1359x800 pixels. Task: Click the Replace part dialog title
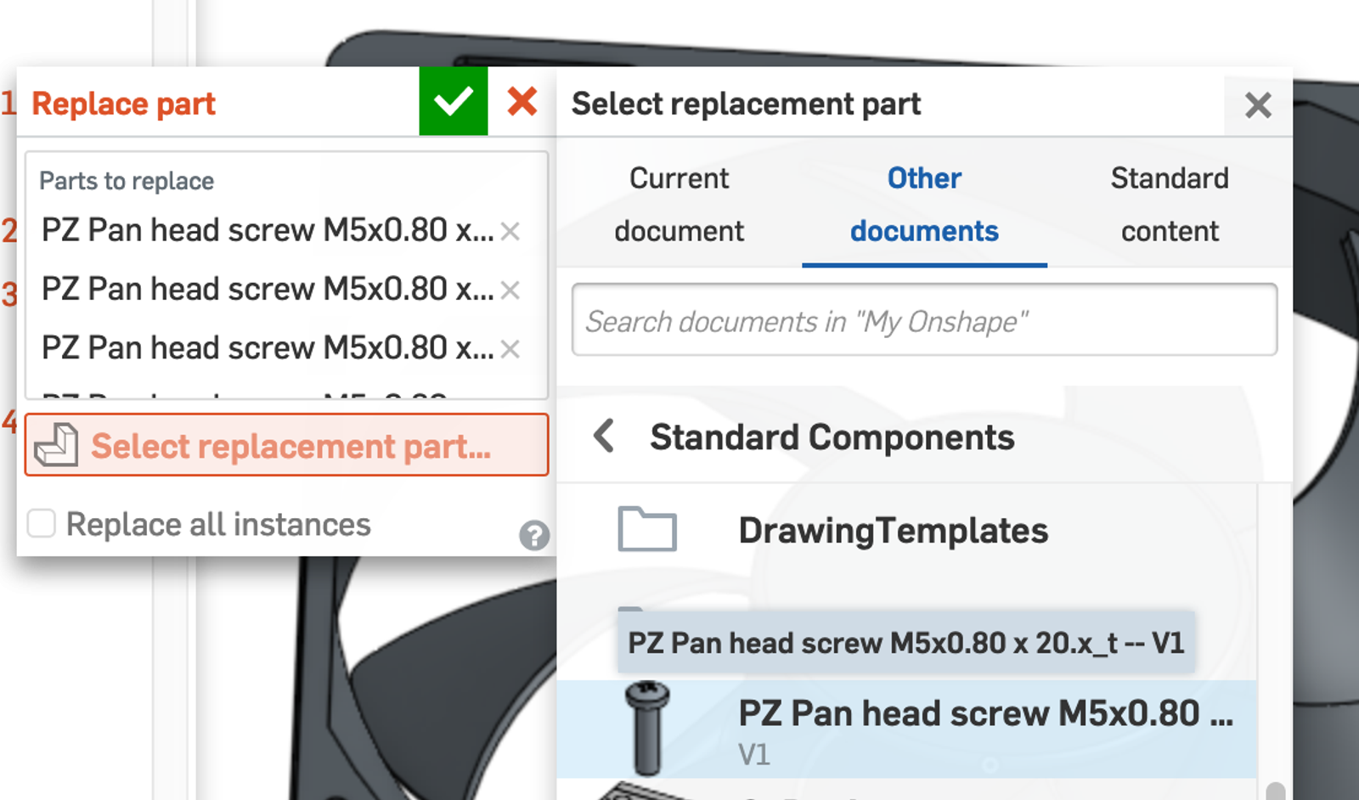(123, 104)
